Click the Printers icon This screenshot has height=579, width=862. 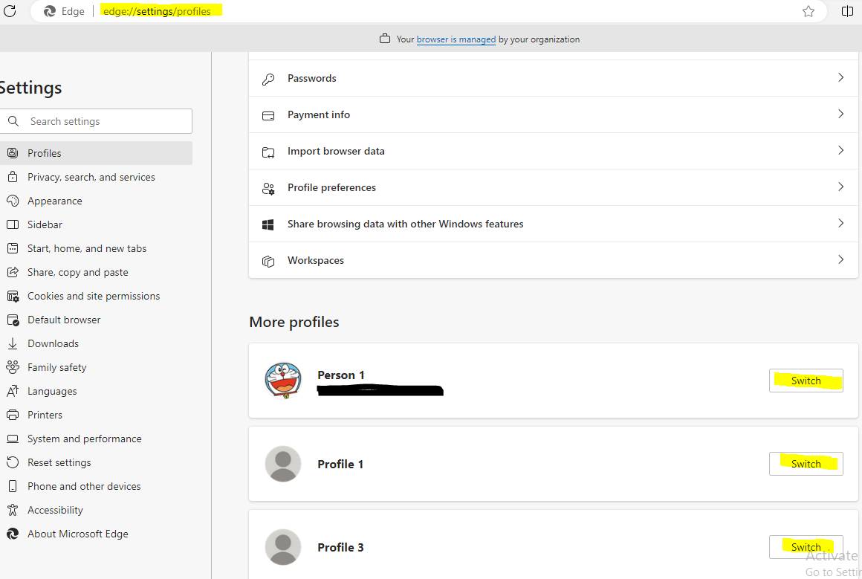tap(13, 415)
